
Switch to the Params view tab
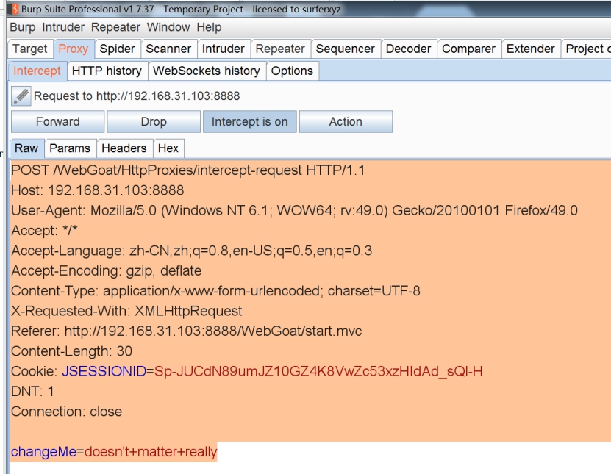pyautogui.click(x=70, y=148)
